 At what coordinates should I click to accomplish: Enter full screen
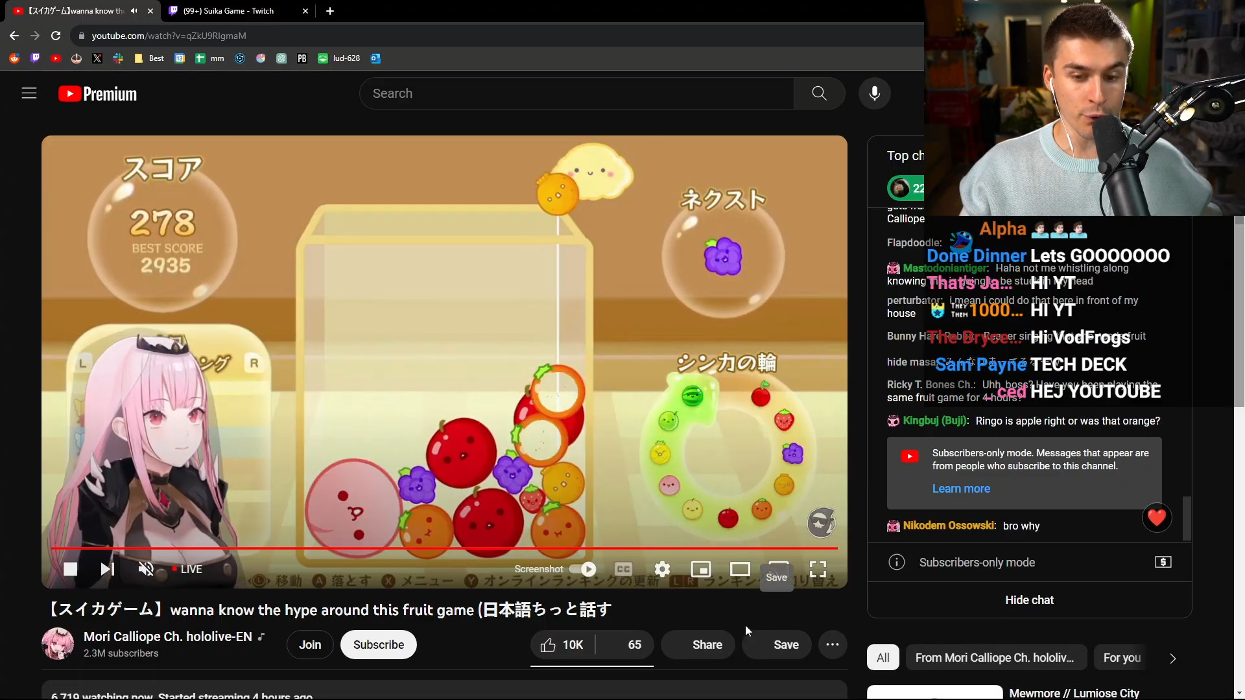coord(818,569)
